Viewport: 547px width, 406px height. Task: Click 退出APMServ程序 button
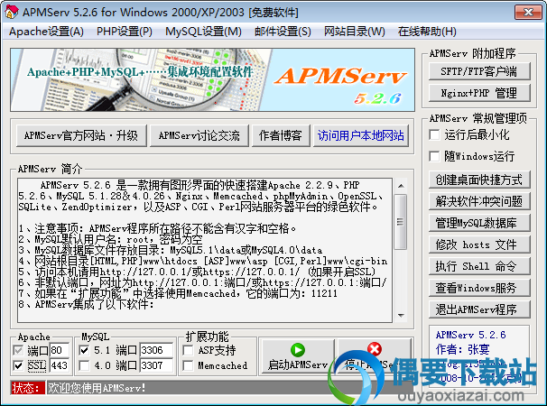coord(479,309)
